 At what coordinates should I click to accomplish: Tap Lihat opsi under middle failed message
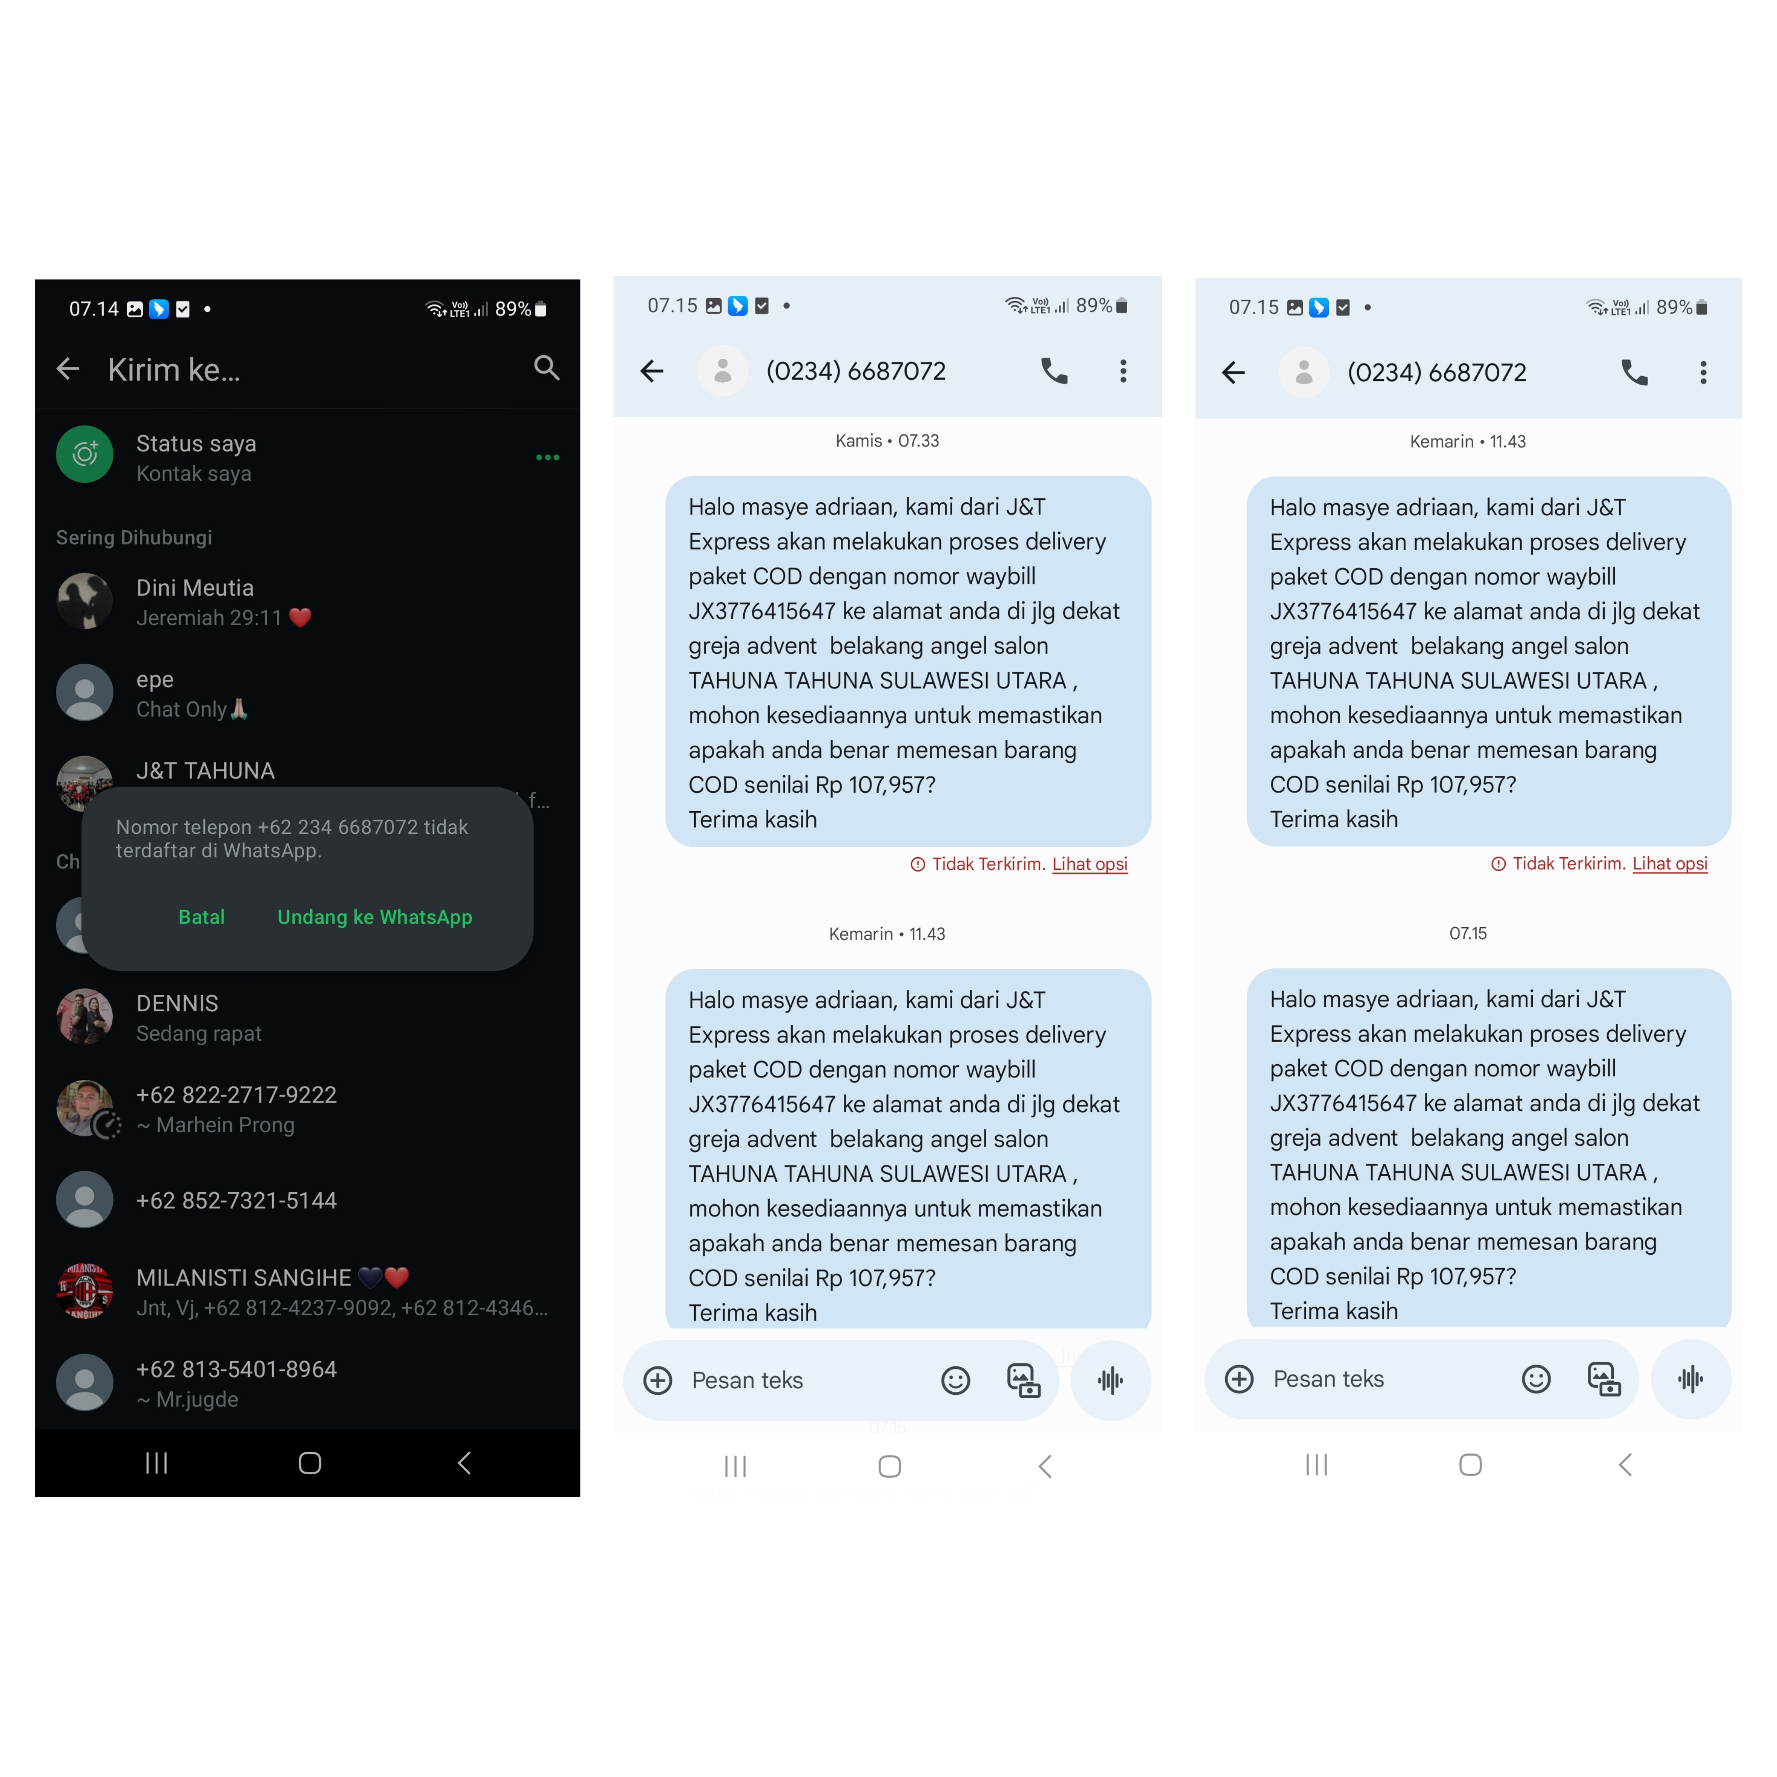(1090, 864)
